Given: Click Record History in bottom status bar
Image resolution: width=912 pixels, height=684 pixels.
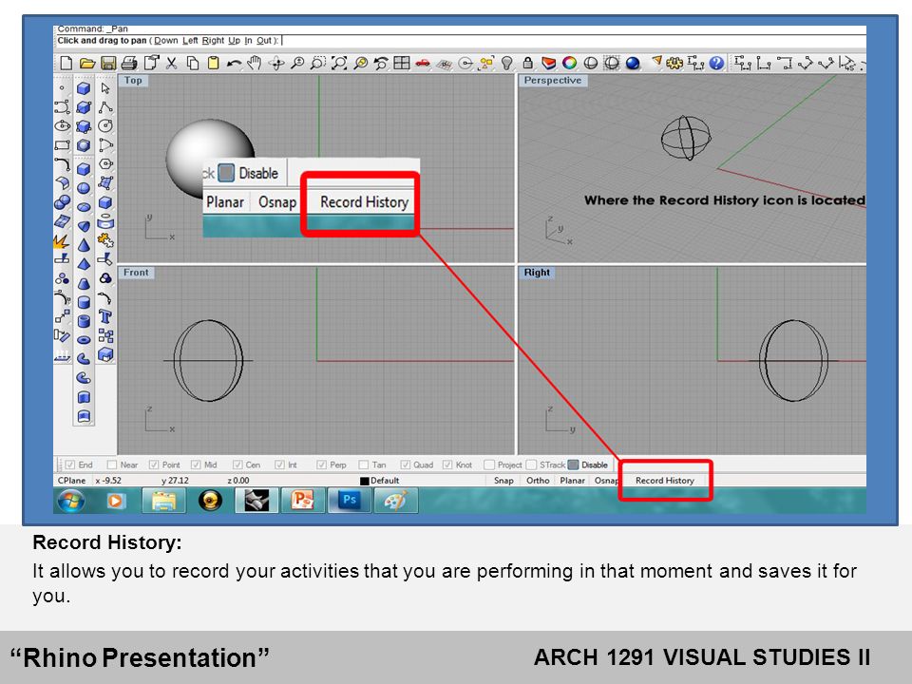Looking at the screenshot, I should (x=665, y=481).
